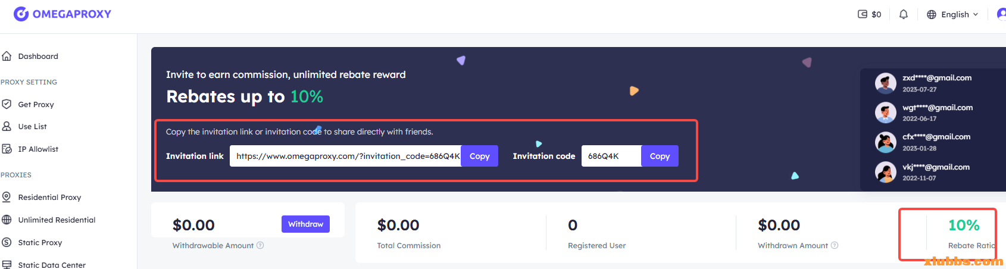1006x269 pixels.
Task: Go to Static Data Center page
Action: tap(52, 265)
